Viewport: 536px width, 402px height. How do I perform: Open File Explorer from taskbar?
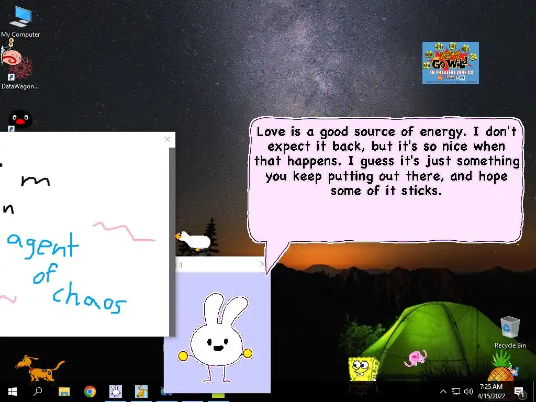point(64,392)
